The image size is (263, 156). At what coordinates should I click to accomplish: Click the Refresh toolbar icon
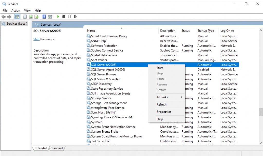point(31,17)
